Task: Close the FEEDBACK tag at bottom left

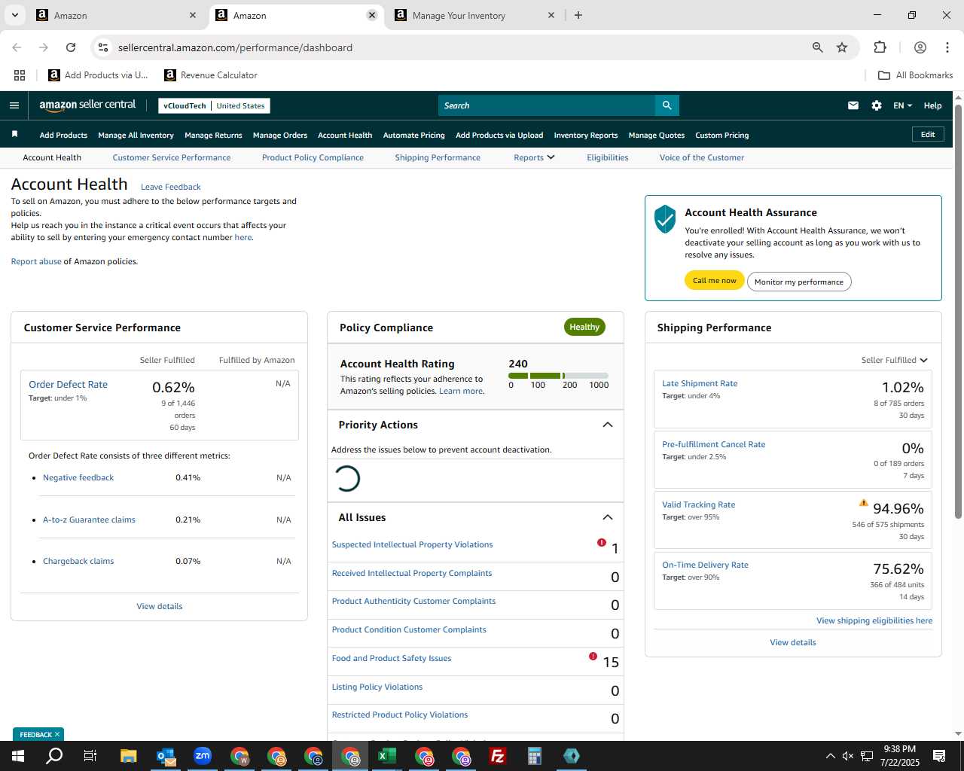Action: [57, 734]
